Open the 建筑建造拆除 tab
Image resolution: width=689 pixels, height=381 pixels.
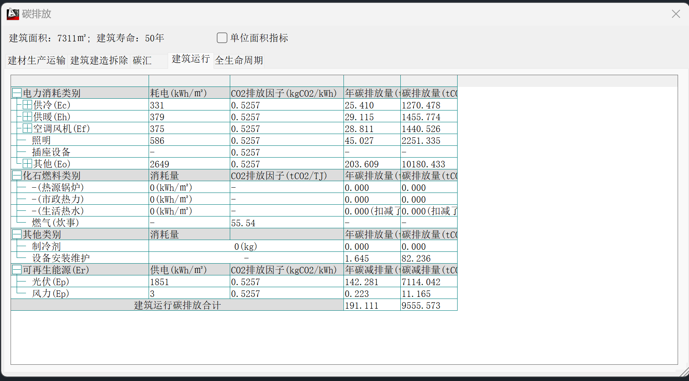point(99,61)
